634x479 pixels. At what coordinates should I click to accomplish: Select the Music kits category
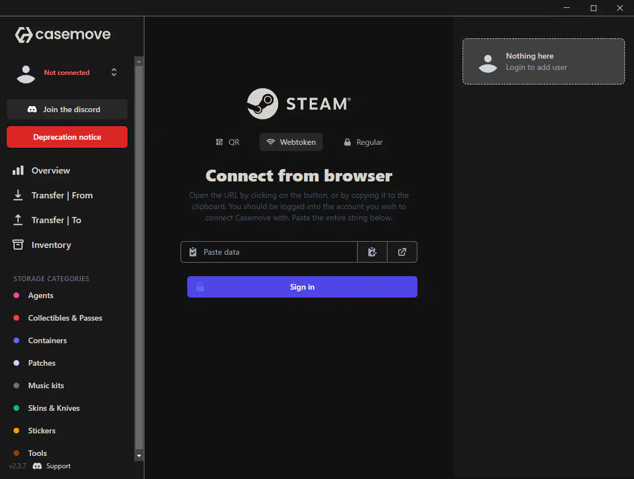coord(46,385)
